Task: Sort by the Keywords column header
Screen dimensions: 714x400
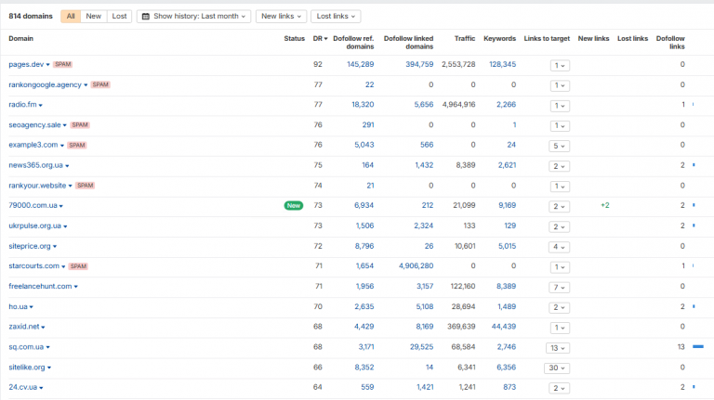Action: coord(499,39)
